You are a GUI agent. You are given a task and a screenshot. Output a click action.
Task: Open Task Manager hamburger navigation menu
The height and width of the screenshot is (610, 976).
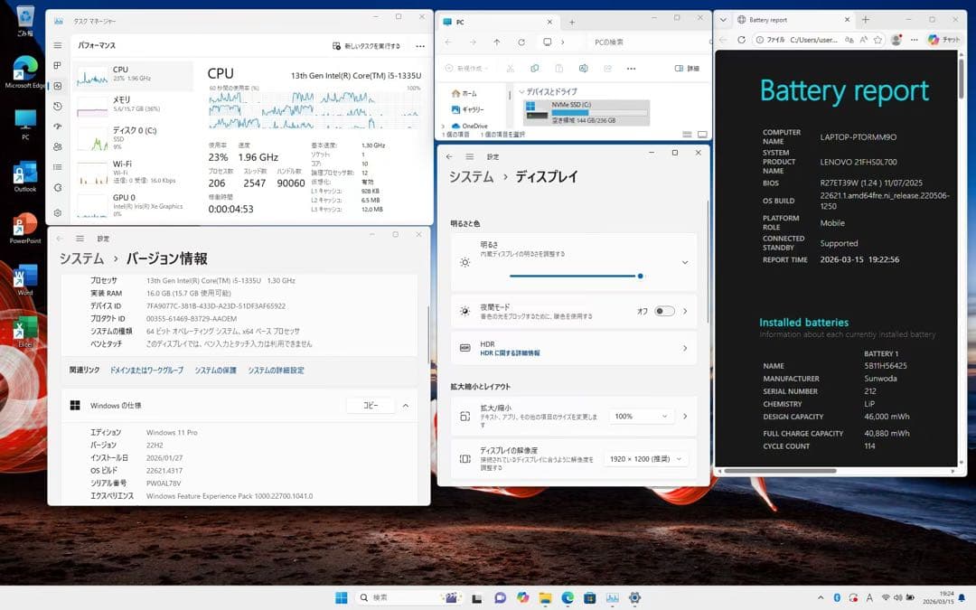pos(57,45)
